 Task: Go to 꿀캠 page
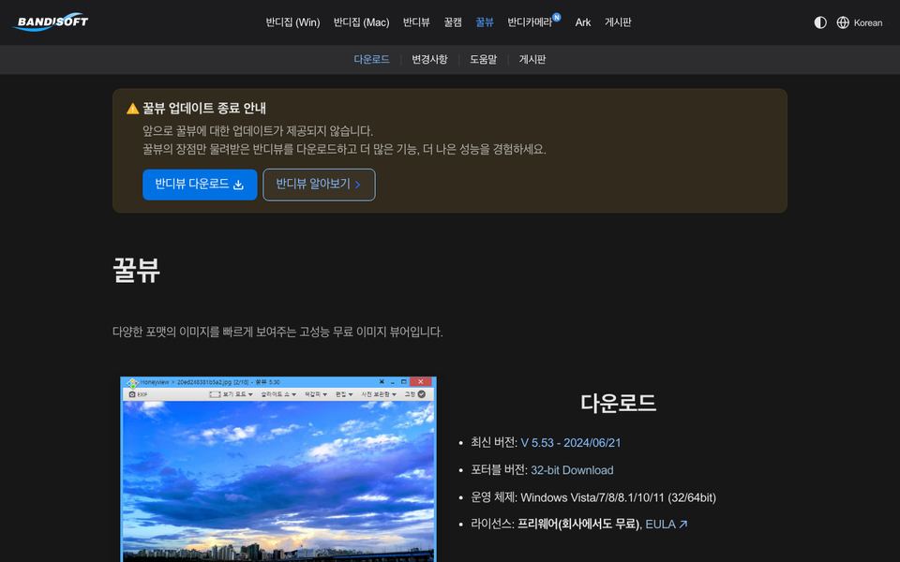coord(452,22)
